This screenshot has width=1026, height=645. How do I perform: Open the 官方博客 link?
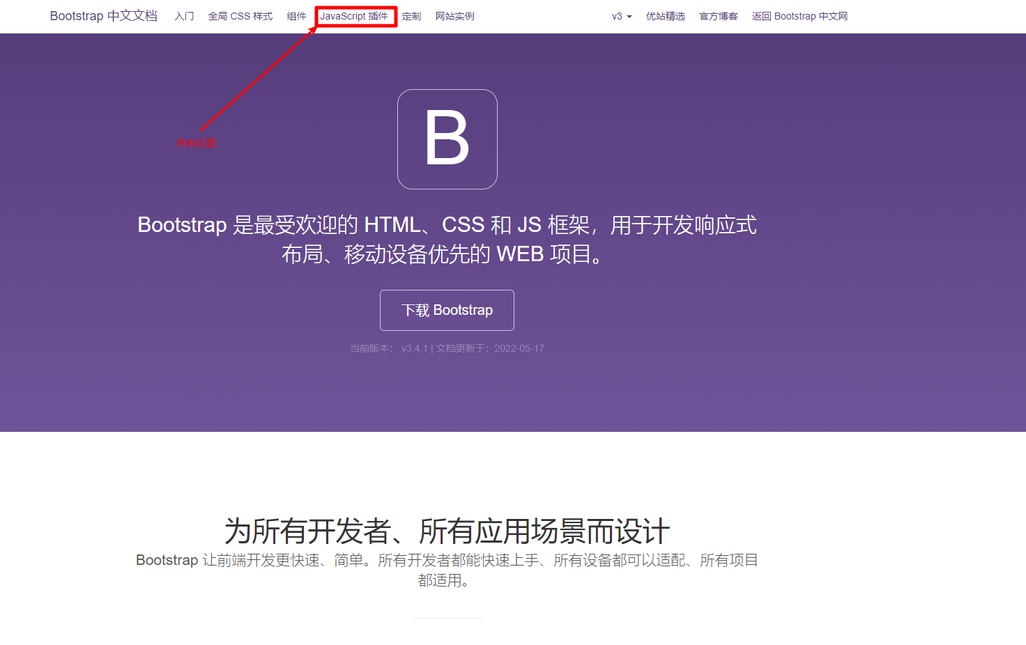tap(719, 16)
